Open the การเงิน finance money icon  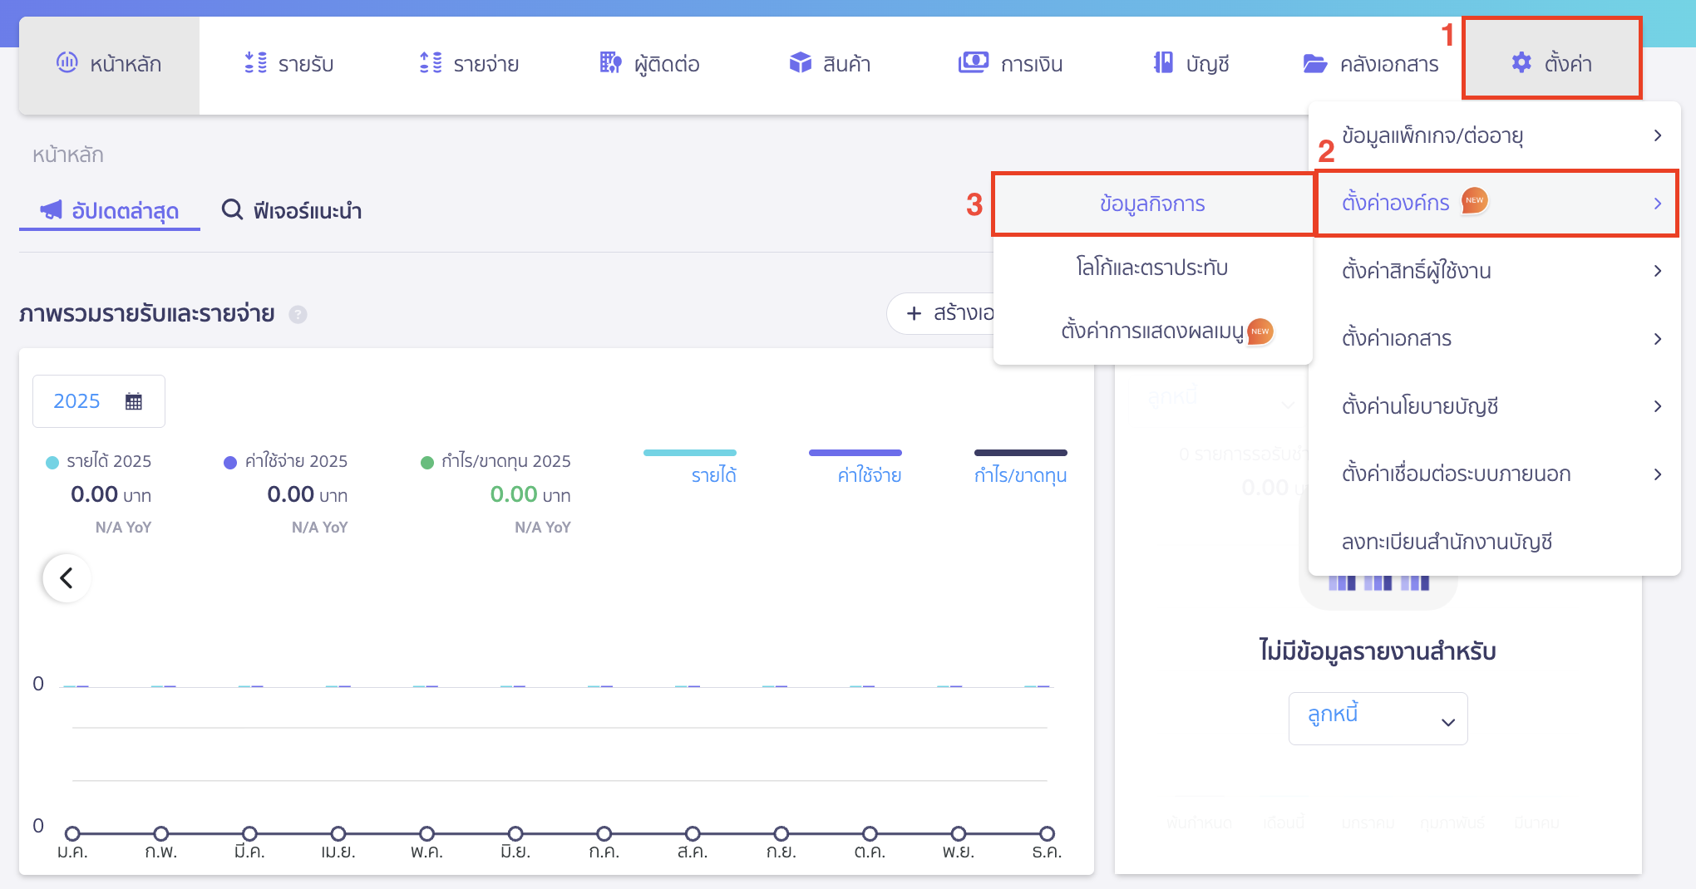point(973,63)
